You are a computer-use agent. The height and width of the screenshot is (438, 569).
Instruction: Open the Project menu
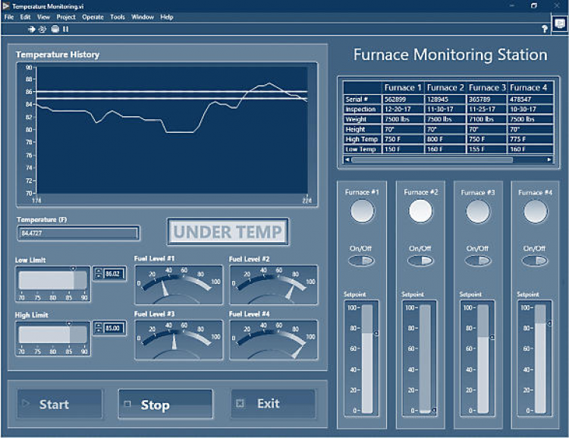click(66, 17)
